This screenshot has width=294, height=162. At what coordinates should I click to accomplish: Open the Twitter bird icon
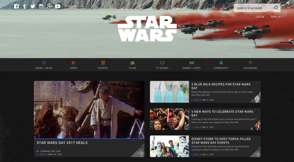[x=33, y=6]
